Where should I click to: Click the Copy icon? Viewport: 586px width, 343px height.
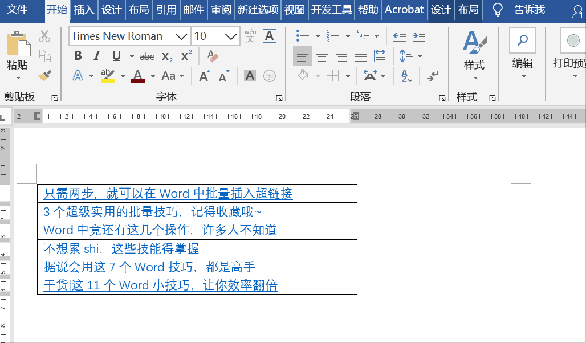coord(45,56)
